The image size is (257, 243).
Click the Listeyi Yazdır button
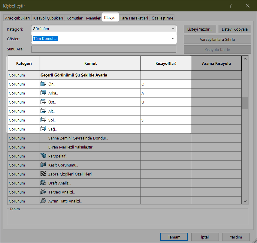coord(200,29)
